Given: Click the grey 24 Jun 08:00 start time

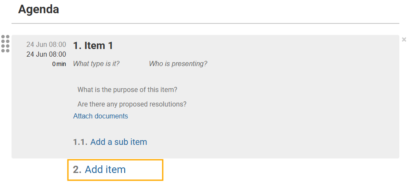Looking at the screenshot, I should pyautogui.click(x=46, y=45).
